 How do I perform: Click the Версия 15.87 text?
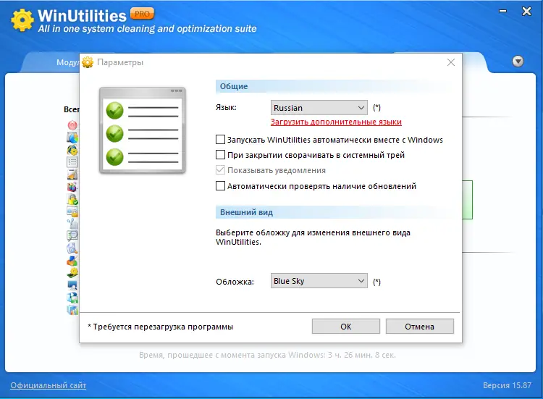click(507, 385)
